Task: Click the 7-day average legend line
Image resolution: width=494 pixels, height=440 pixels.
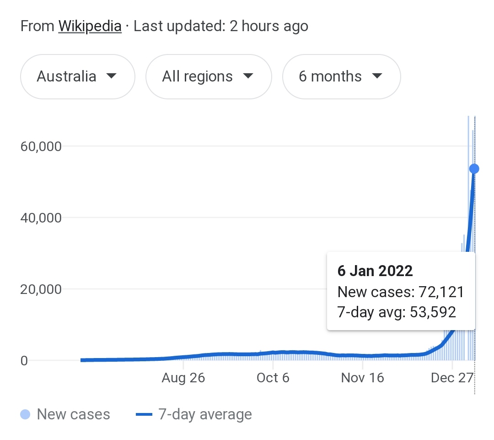Action: [144, 414]
